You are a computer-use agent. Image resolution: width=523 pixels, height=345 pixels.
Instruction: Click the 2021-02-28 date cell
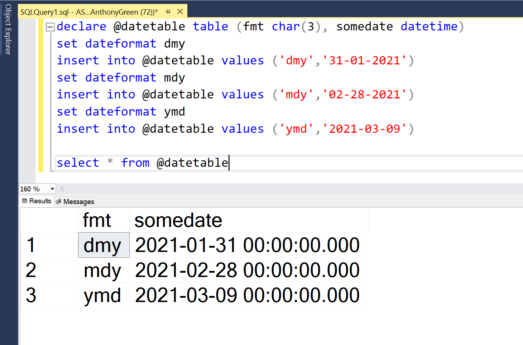click(247, 270)
